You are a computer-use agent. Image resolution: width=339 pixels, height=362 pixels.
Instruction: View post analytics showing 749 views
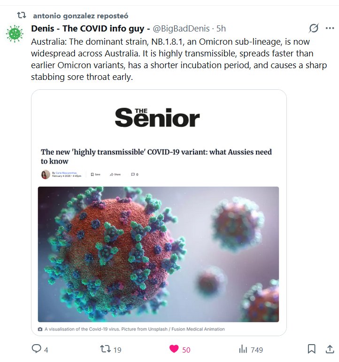click(243, 349)
